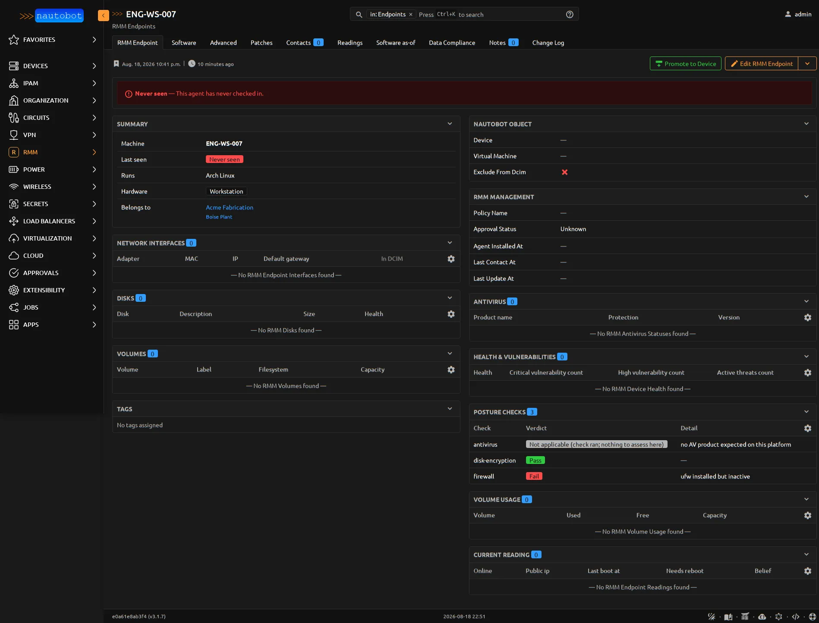Configure Antivirus table with gear icon
The height and width of the screenshot is (623, 819).
[808, 317]
